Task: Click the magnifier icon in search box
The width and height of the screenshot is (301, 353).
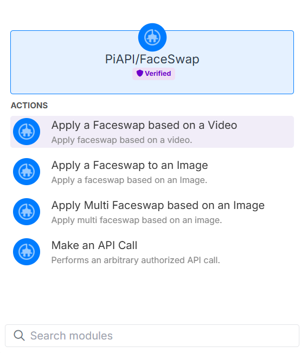Action: tap(19, 336)
